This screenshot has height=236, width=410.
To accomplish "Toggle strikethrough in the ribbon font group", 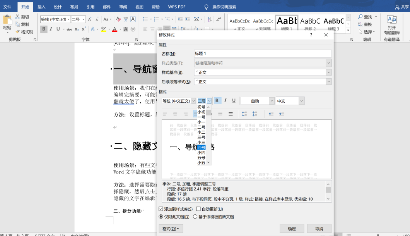I will tap(69, 29).
